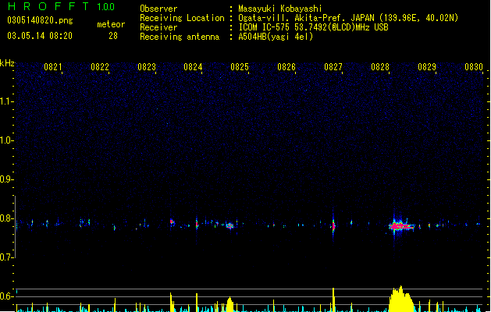Select the 0.9 kHz axis label
The image size is (491, 312).
click(x=5, y=179)
